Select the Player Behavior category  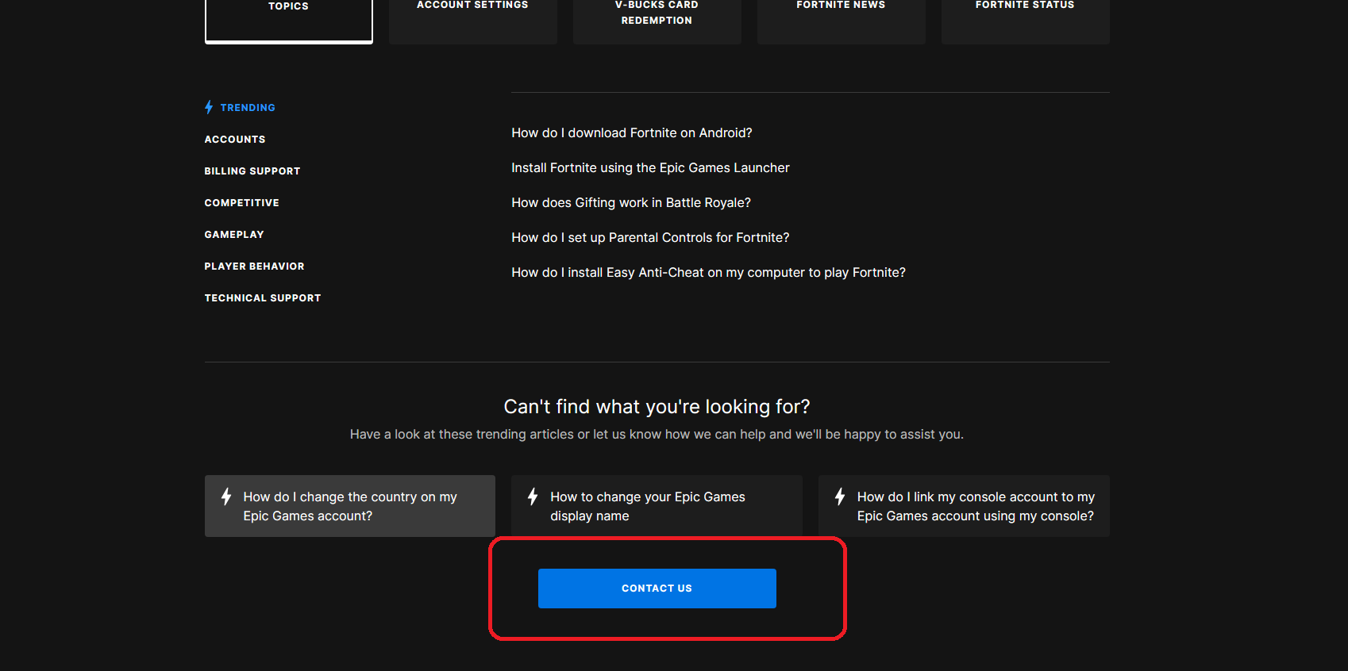pos(254,266)
